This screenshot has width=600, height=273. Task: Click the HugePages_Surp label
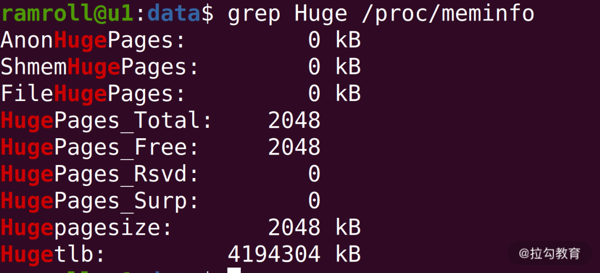coord(100,201)
